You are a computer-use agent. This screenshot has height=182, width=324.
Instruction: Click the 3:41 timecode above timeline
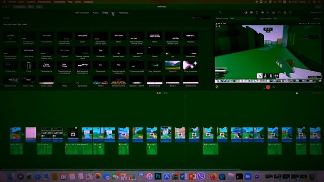(158, 93)
